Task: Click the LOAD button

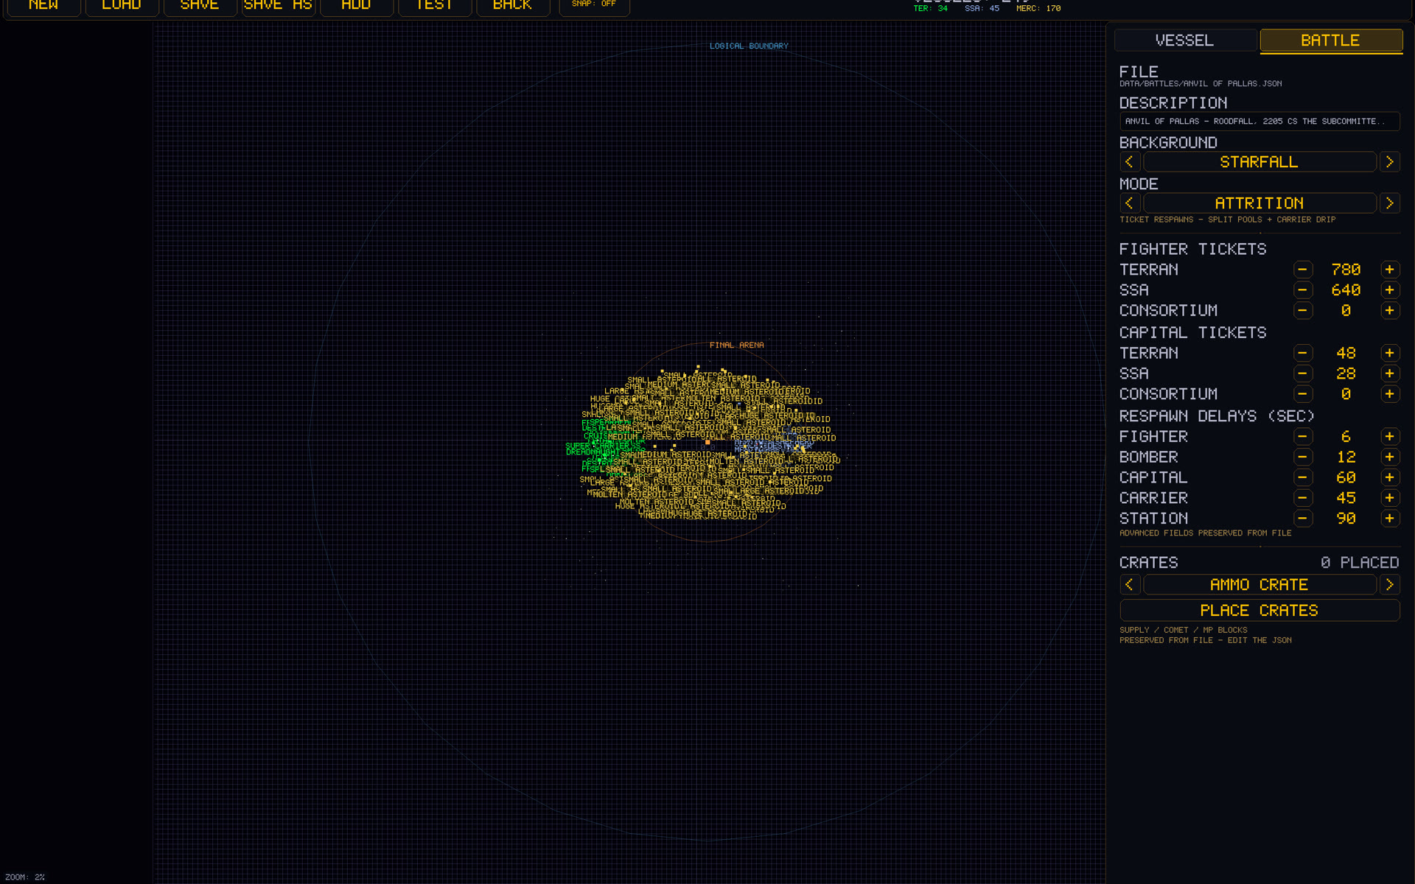Action: point(122,7)
